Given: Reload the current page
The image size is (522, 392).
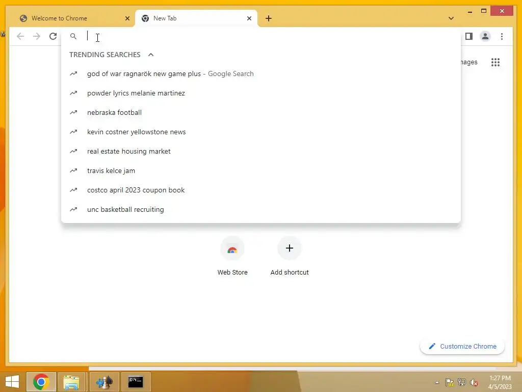Looking at the screenshot, I should click(53, 36).
